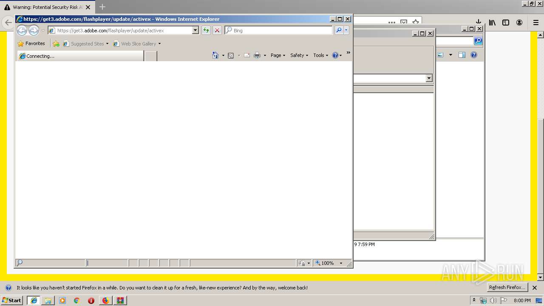Expand the address bar autocomplete dropdown
This screenshot has width=544, height=306.
[x=195, y=31]
